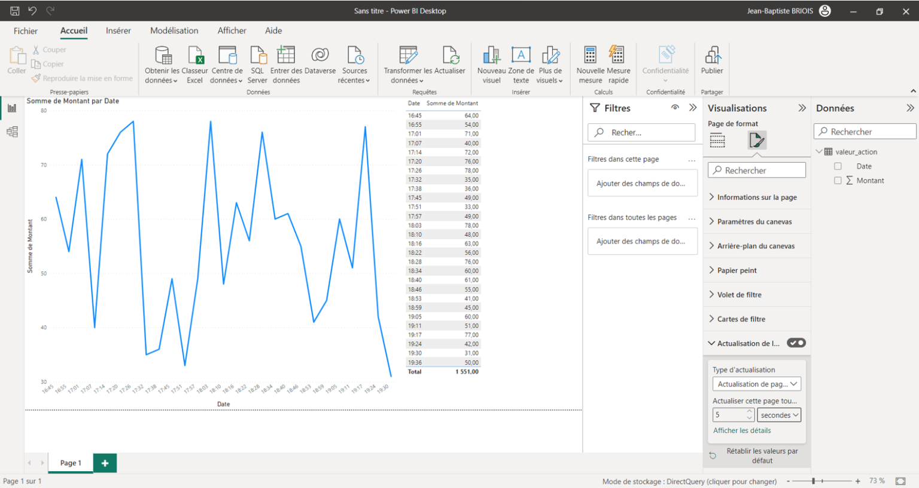
Task: Adjust the zoom slider in status bar
Action: point(813,481)
